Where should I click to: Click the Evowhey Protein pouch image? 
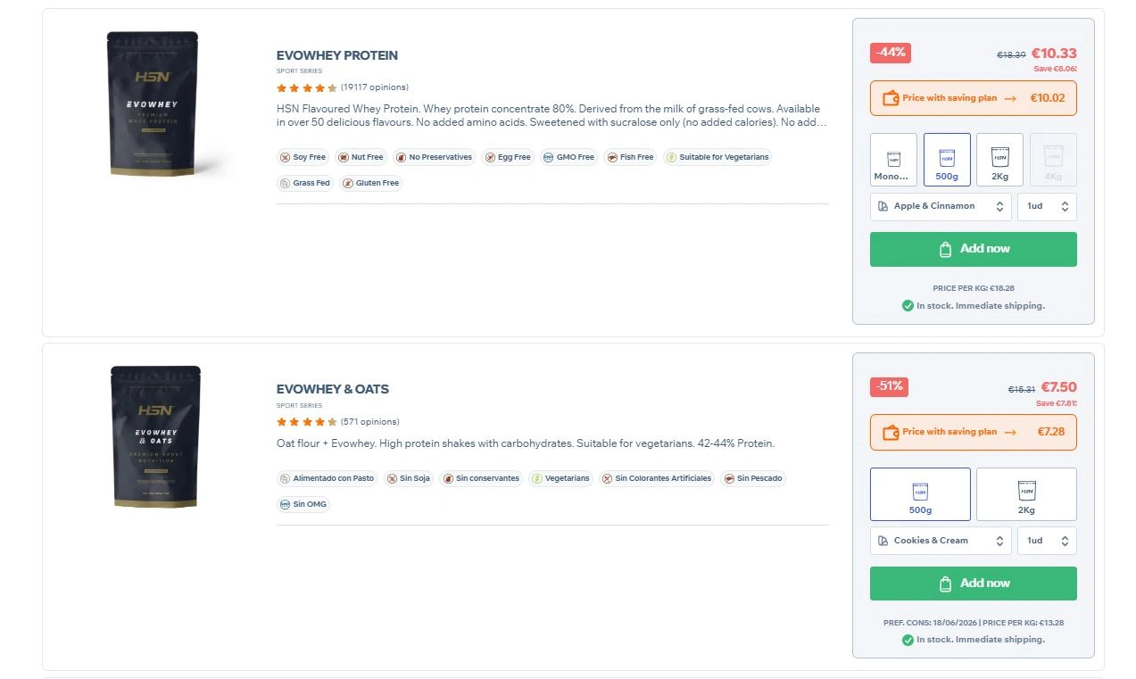153,104
